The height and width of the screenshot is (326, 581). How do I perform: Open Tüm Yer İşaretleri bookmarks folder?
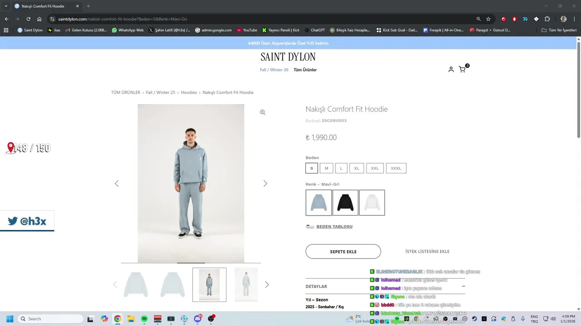[559, 30]
